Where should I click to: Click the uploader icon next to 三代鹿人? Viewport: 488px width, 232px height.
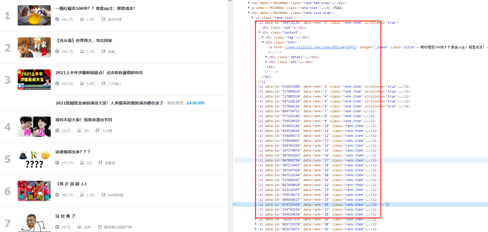coord(103,83)
